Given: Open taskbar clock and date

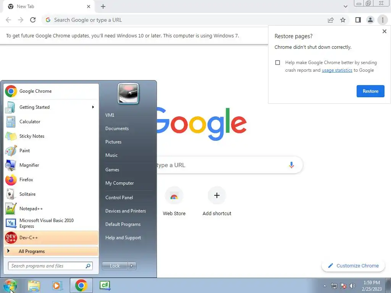Looking at the screenshot, I should pos(372,286).
